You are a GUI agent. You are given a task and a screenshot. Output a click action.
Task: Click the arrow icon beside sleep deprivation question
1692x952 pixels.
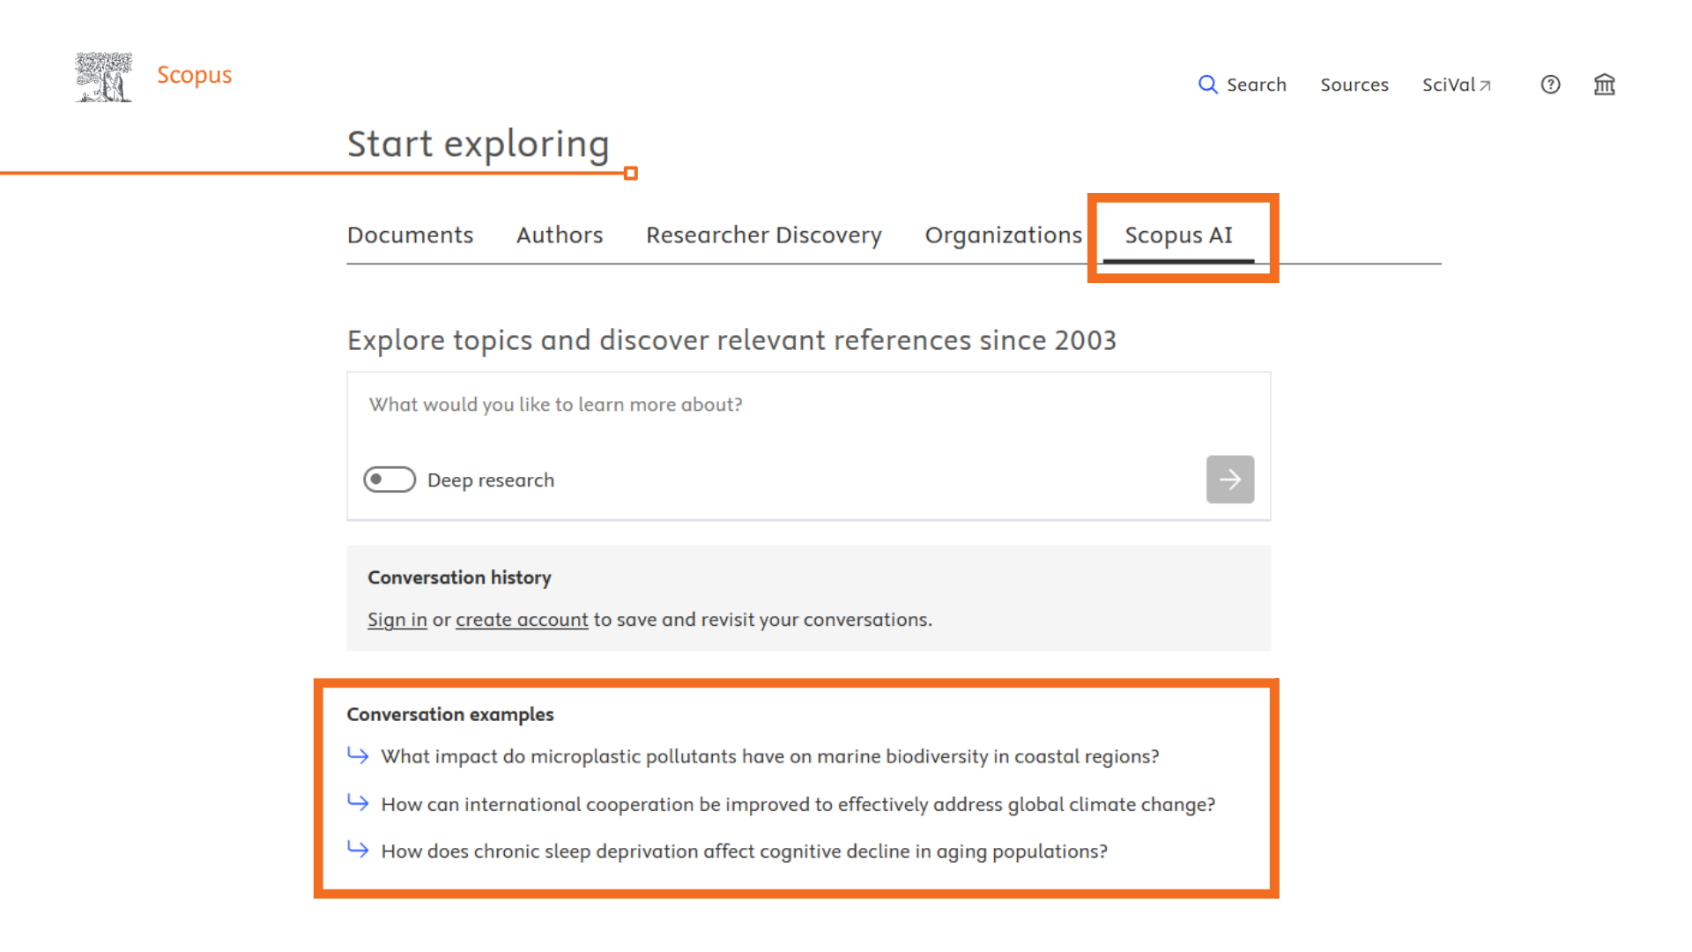pyautogui.click(x=358, y=849)
